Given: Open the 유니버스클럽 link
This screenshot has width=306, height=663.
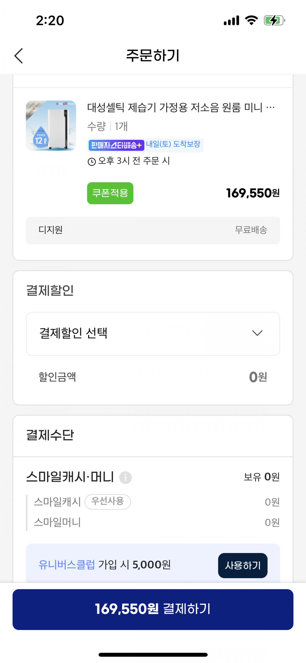Looking at the screenshot, I should (x=67, y=565).
